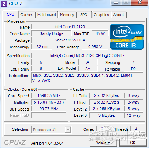The image size is (149, 148).
Task: Minimize the CPU-Z window
Action: point(116,2)
